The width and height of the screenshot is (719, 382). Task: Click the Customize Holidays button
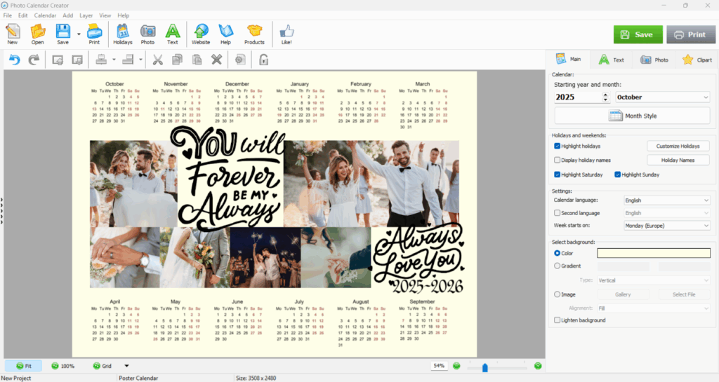pyautogui.click(x=678, y=146)
